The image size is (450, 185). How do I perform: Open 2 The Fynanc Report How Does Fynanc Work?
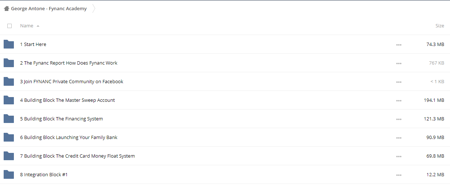pos(69,63)
